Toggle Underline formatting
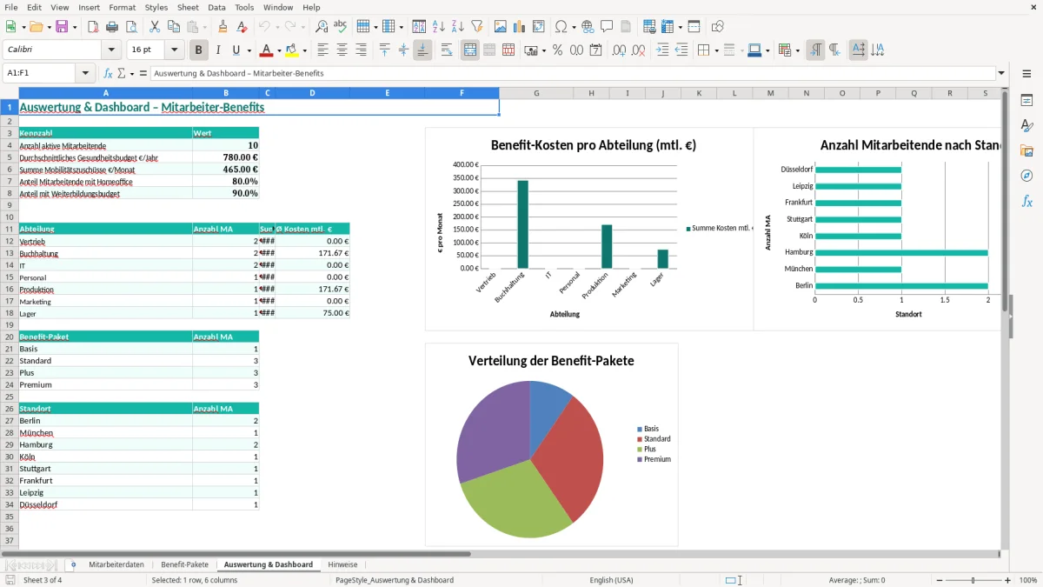The width and height of the screenshot is (1043, 587). [x=236, y=50]
